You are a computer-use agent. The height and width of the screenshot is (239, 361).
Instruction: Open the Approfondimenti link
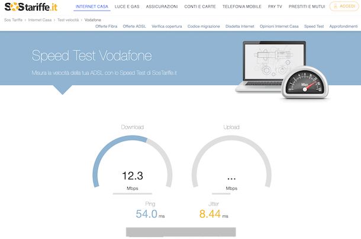click(343, 26)
